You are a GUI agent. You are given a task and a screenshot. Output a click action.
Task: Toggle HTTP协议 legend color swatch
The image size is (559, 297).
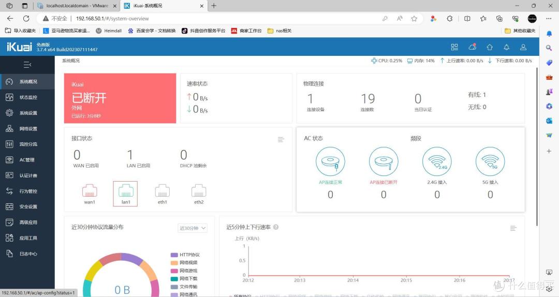(x=174, y=255)
